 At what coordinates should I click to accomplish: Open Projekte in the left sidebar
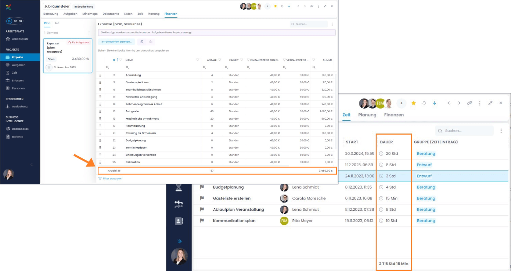(x=20, y=57)
